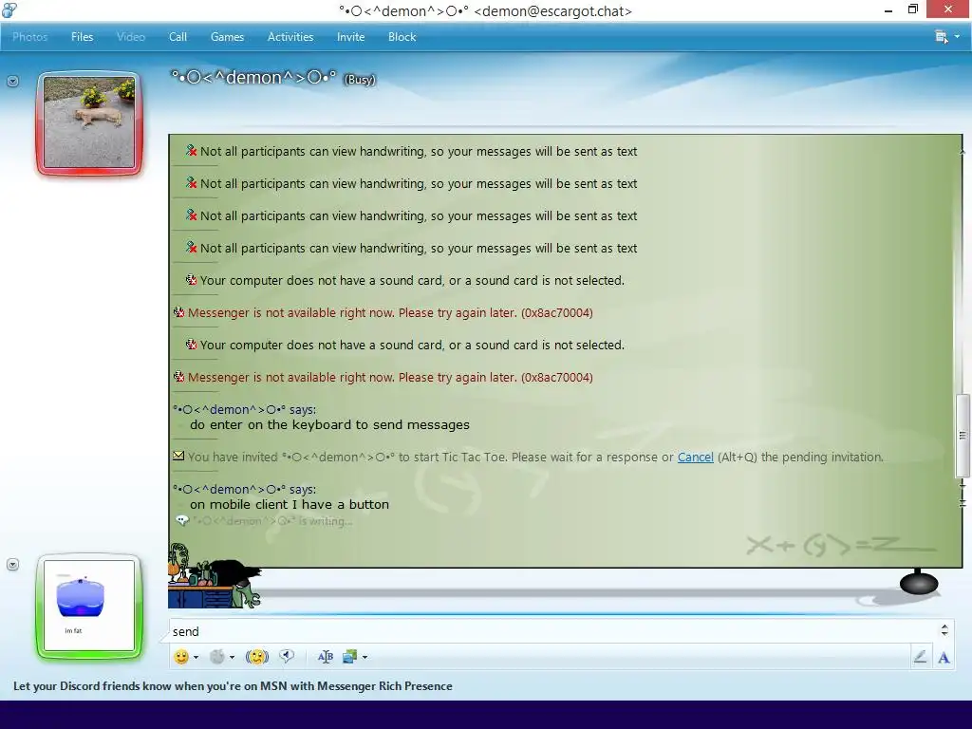972x729 pixels.
Task: Open the wink selector icon
Action: pyautogui.click(x=217, y=657)
